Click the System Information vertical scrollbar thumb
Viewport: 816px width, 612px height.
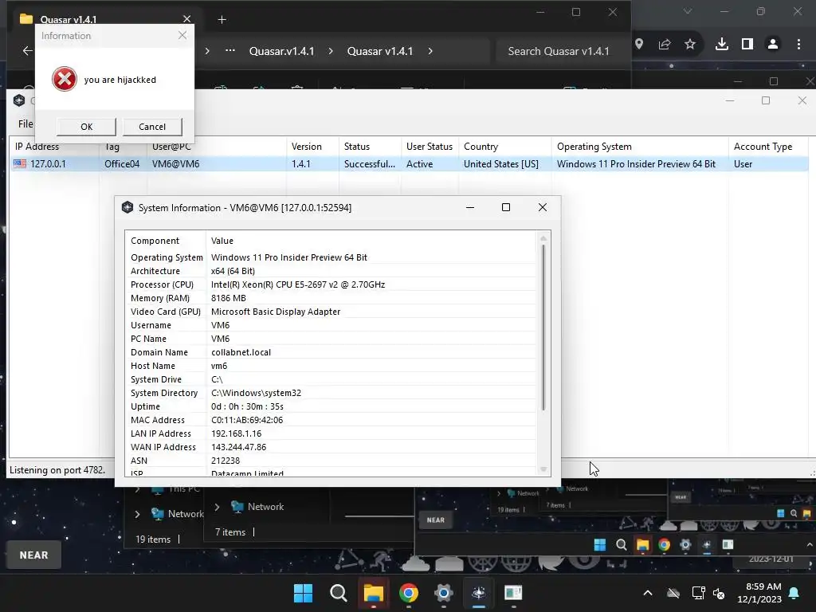pyautogui.click(x=543, y=328)
